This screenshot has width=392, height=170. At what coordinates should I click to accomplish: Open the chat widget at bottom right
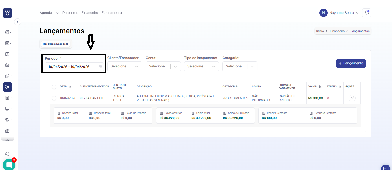385,168
